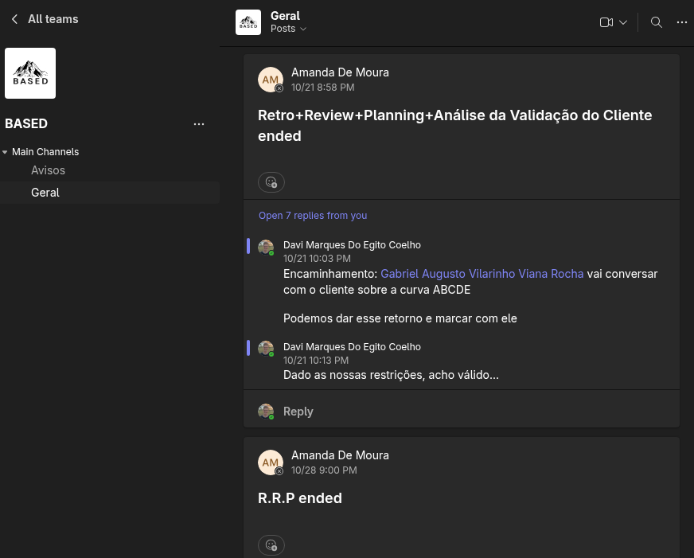This screenshot has width=694, height=558.
Task: Open BASED team more options ellipsis
Action: [x=199, y=124]
